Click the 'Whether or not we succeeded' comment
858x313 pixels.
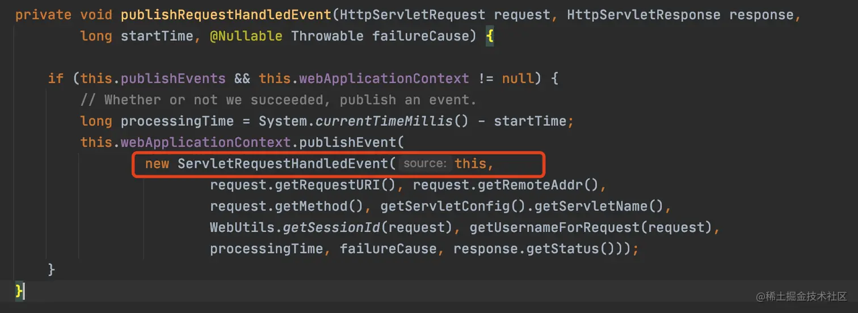click(x=278, y=100)
